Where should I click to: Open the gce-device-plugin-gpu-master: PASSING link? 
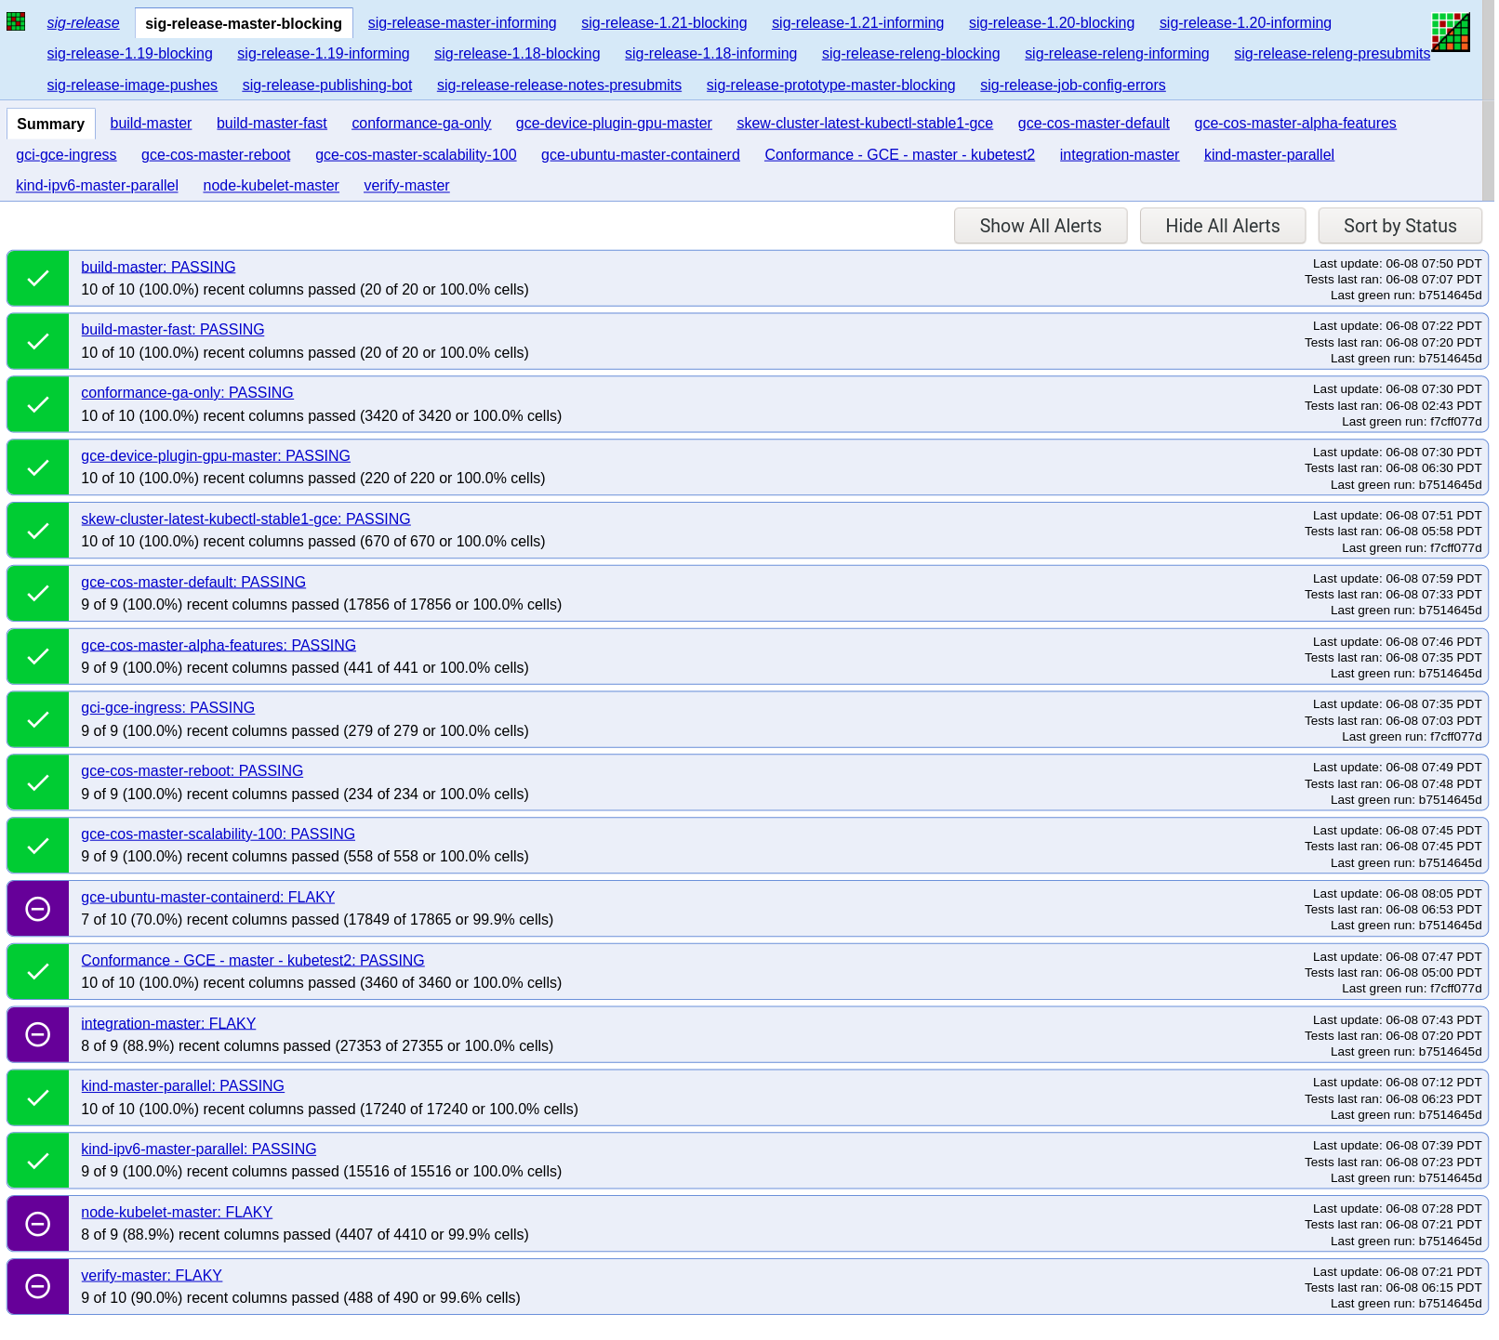tap(216, 456)
